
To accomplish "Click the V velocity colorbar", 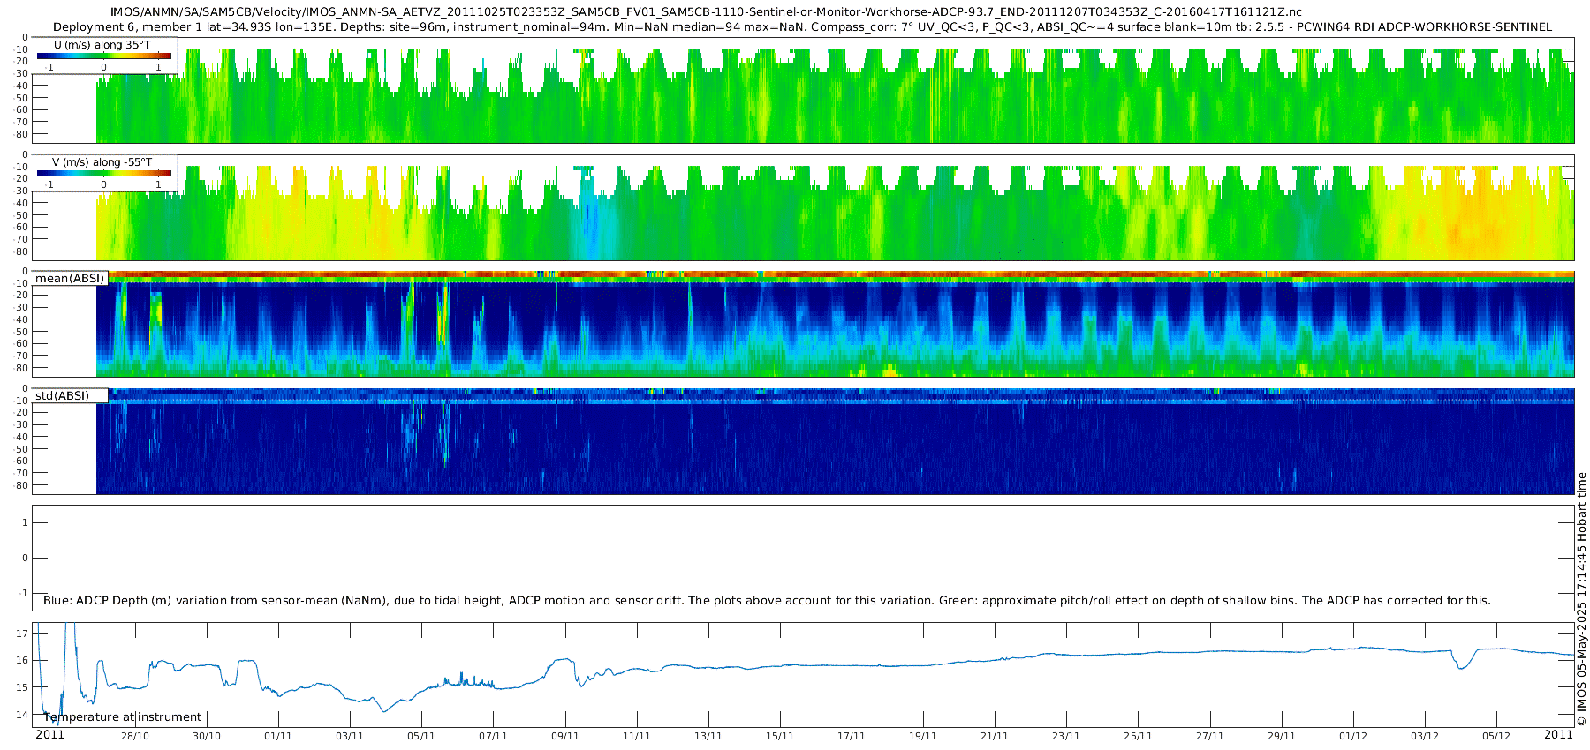I will pos(104,173).
